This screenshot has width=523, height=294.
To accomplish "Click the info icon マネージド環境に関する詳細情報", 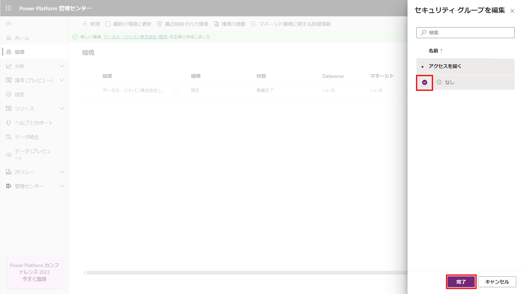I will (x=253, y=24).
